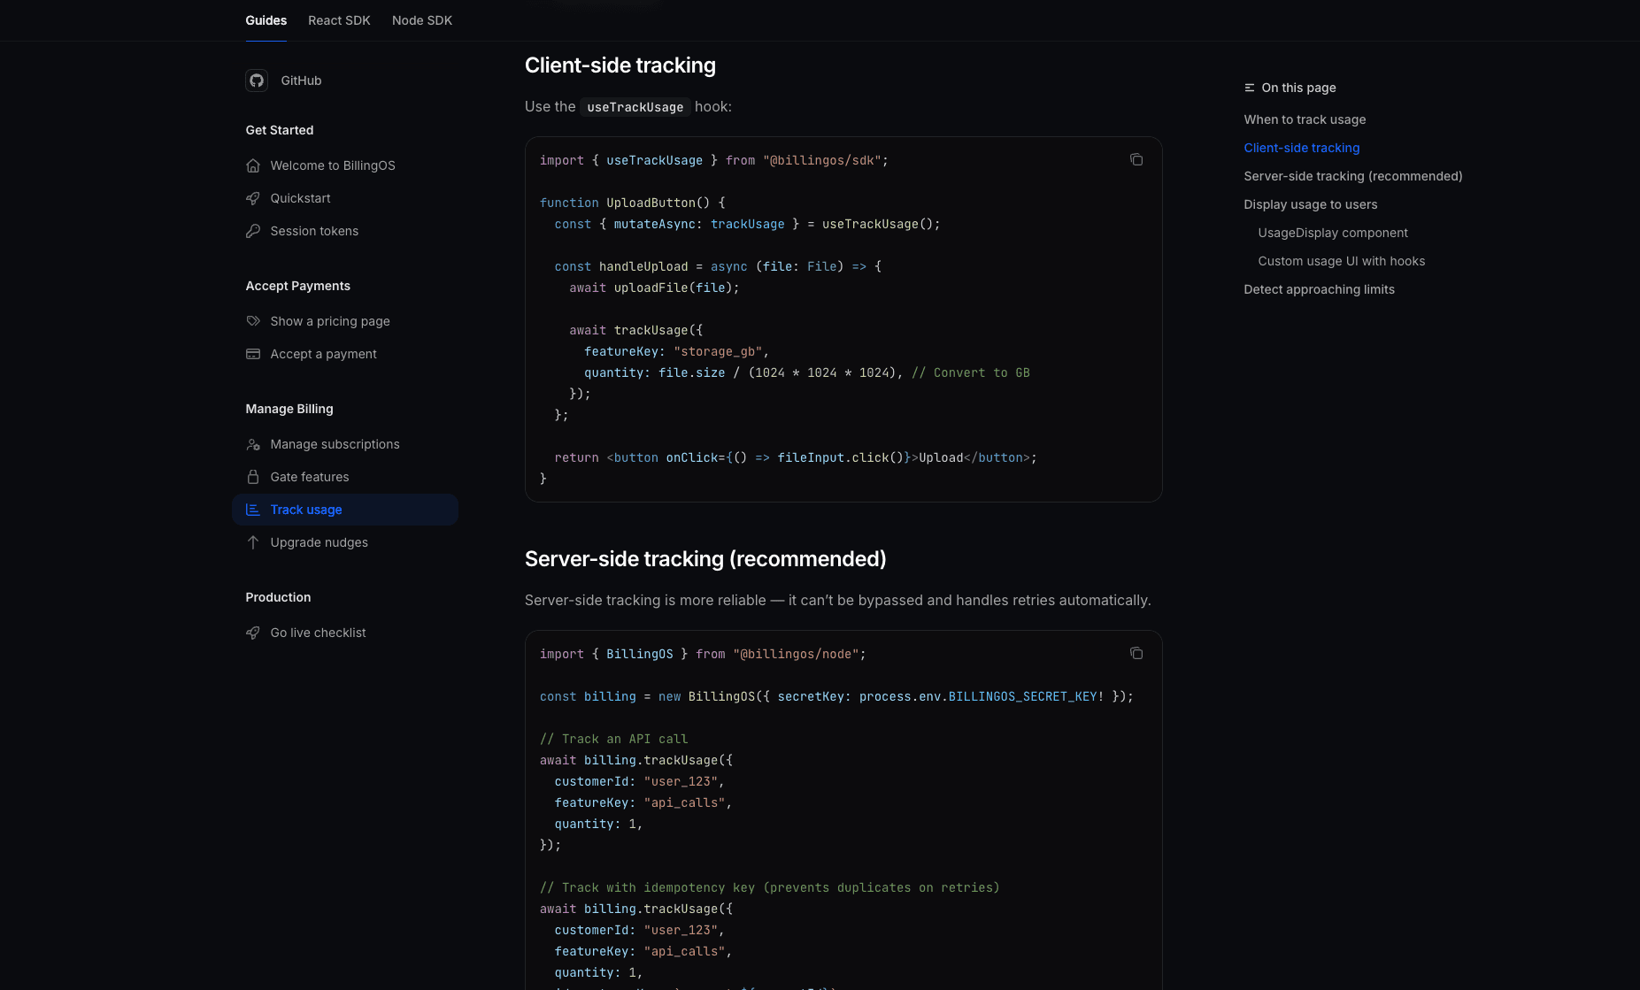
Task: Click the rocket icon beside Go live checklist
Action: (x=253, y=633)
